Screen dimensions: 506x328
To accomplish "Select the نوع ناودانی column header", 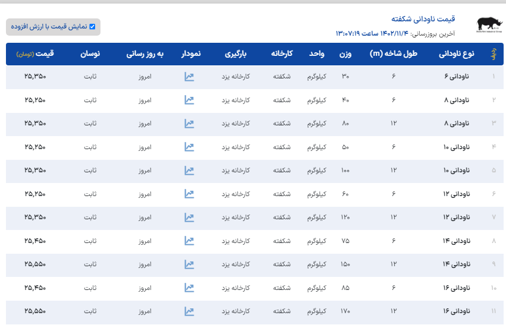I will [x=456, y=54].
